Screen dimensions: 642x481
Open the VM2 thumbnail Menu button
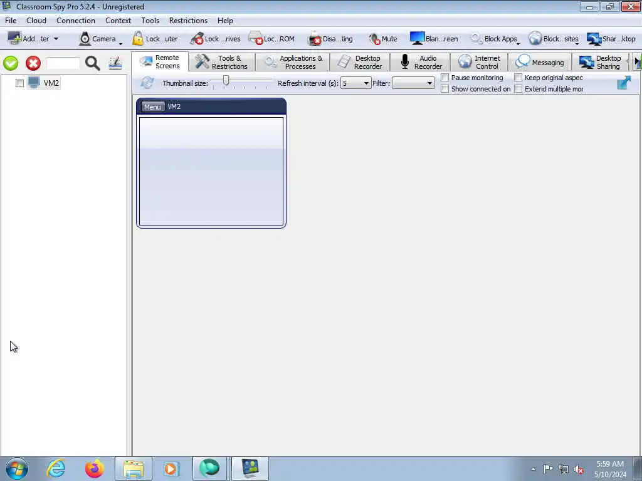[x=152, y=106]
